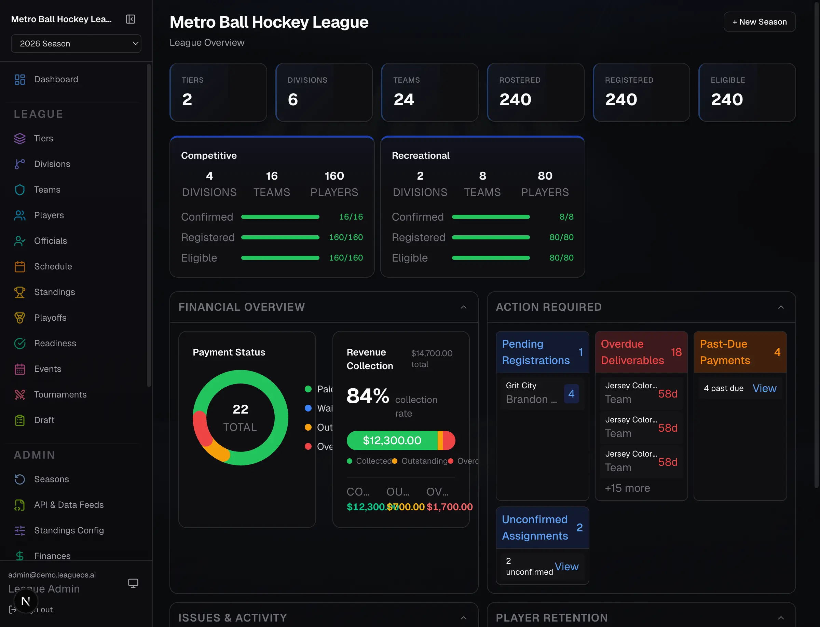Image resolution: width=820 pixels, height=627 pixels.
Task: Click the Teams shield icon
Action: click(19, 190)
